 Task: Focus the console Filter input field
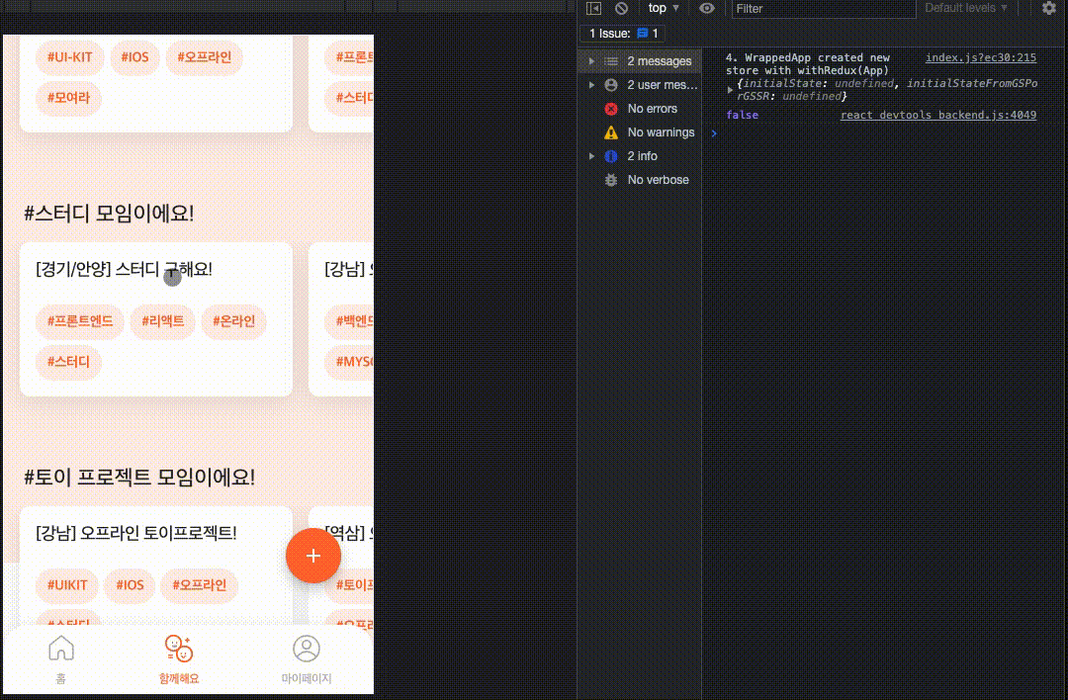click(x=823, y=9)
